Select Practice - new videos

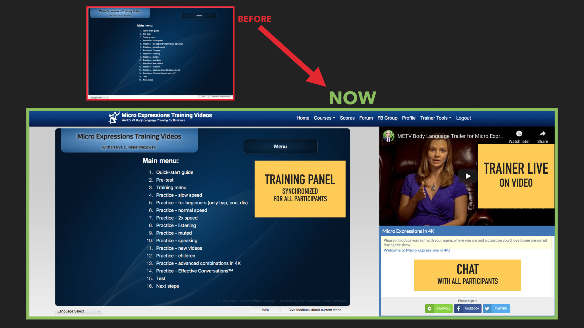coord(179,248)
